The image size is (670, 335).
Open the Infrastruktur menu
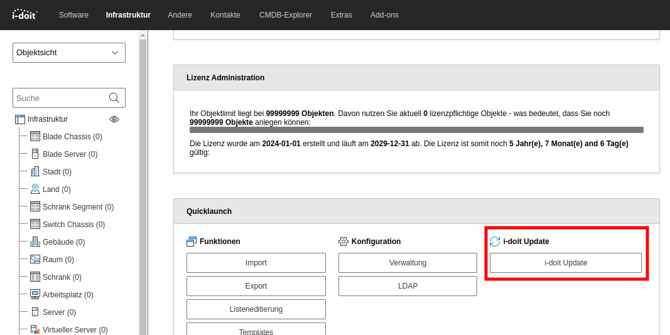(x=128, y=15)
